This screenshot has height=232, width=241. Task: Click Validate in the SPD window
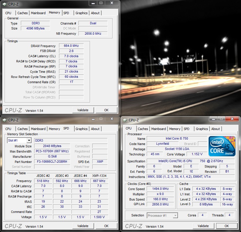pos(83,226)
